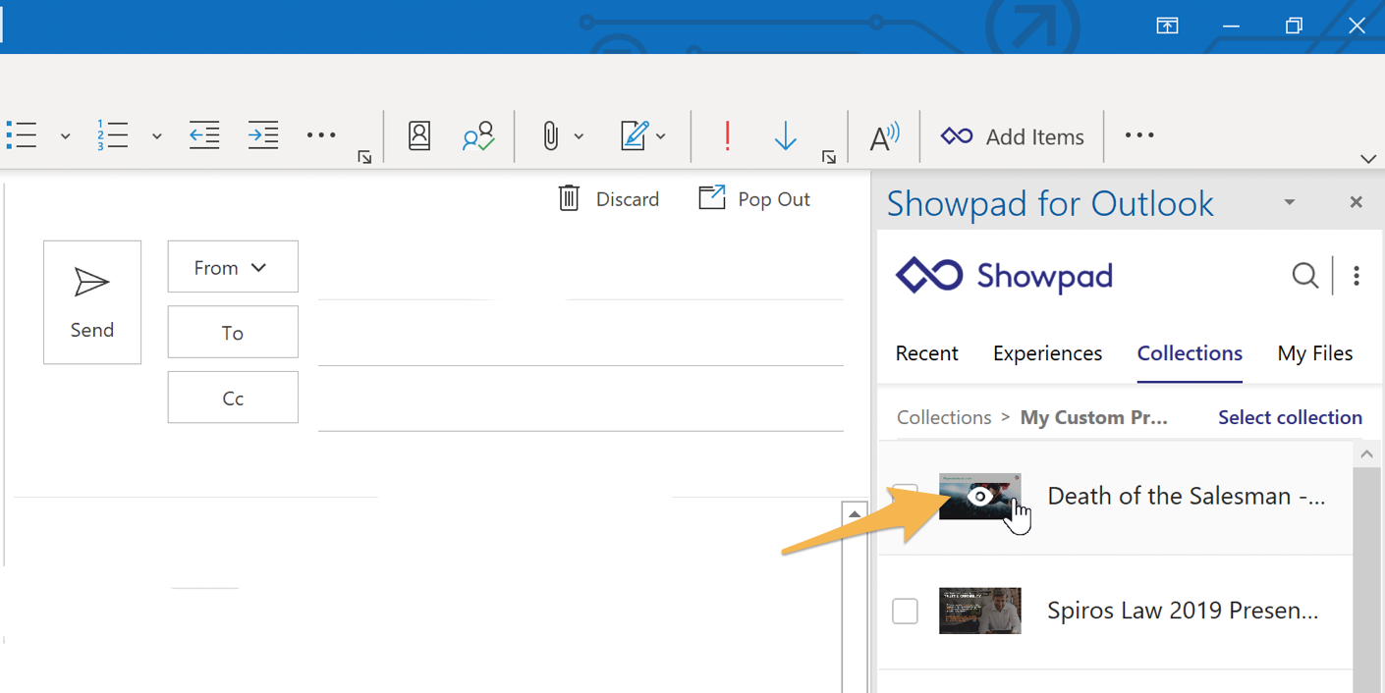Image resolution: width=1385 pixels, height=693 pixels.
Task: Minimize the Outlook message window
Action: coord(1231,27)
